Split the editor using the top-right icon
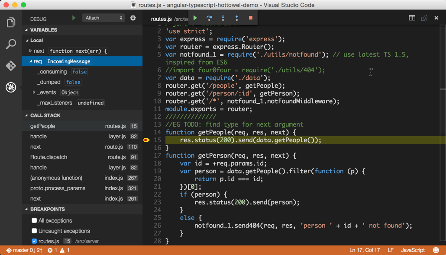The width and height of the screenshot is (446, 255). pos(411,18)
